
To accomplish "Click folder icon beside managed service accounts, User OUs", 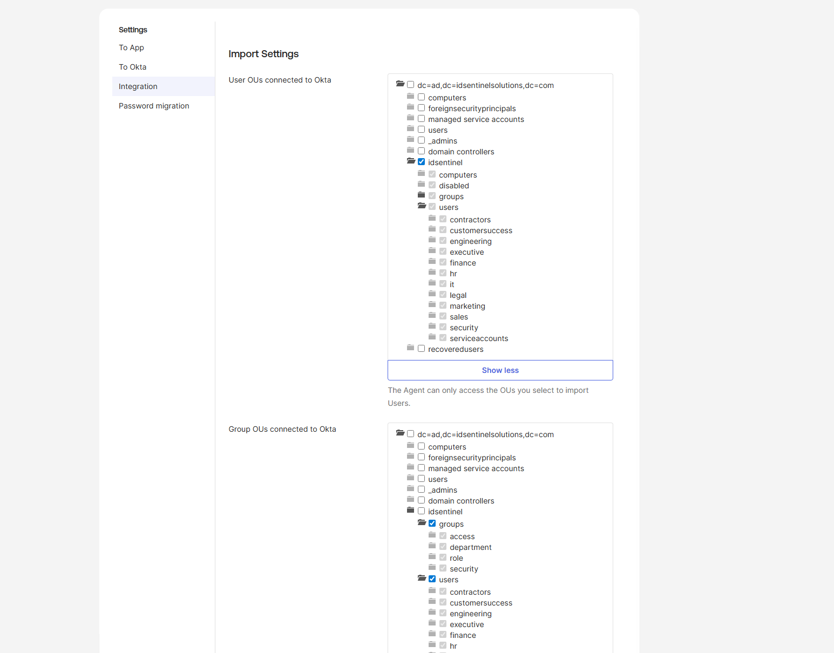I will coord(410,118).
